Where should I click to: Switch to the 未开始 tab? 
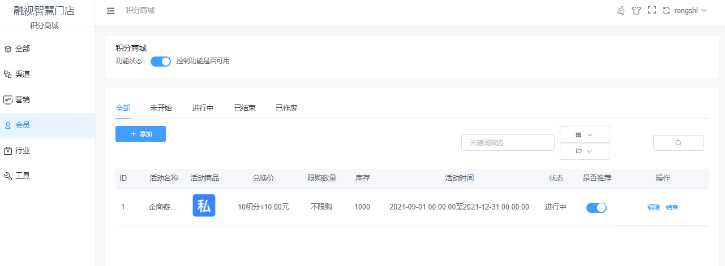(x=161, y=108)
